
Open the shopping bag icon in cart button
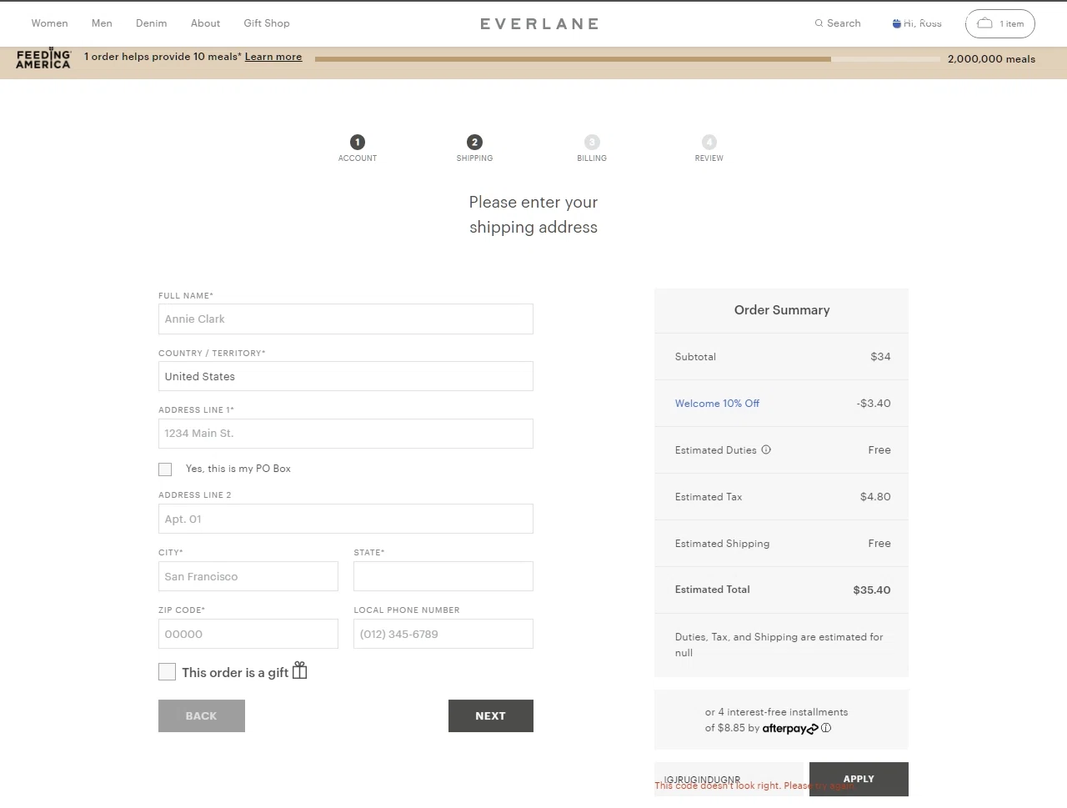pyautogui.click(x=984, y=23)
